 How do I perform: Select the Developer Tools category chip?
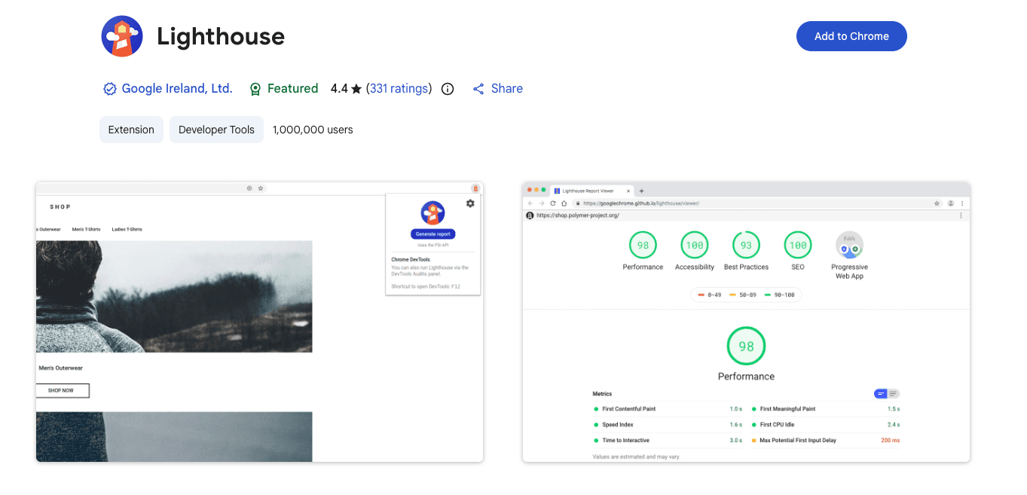[x=216, y=130]
